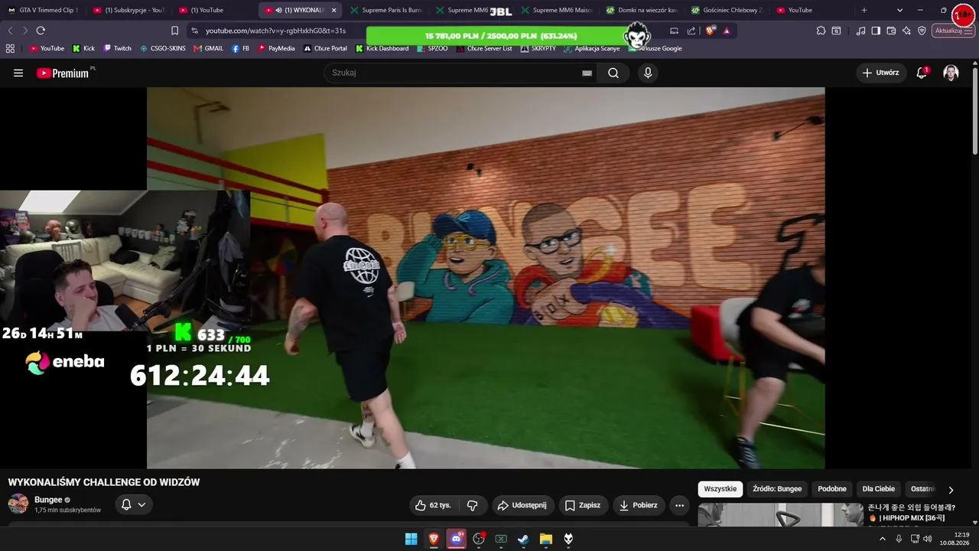Open the Twitch bookmark

click(x=117, y=48)
